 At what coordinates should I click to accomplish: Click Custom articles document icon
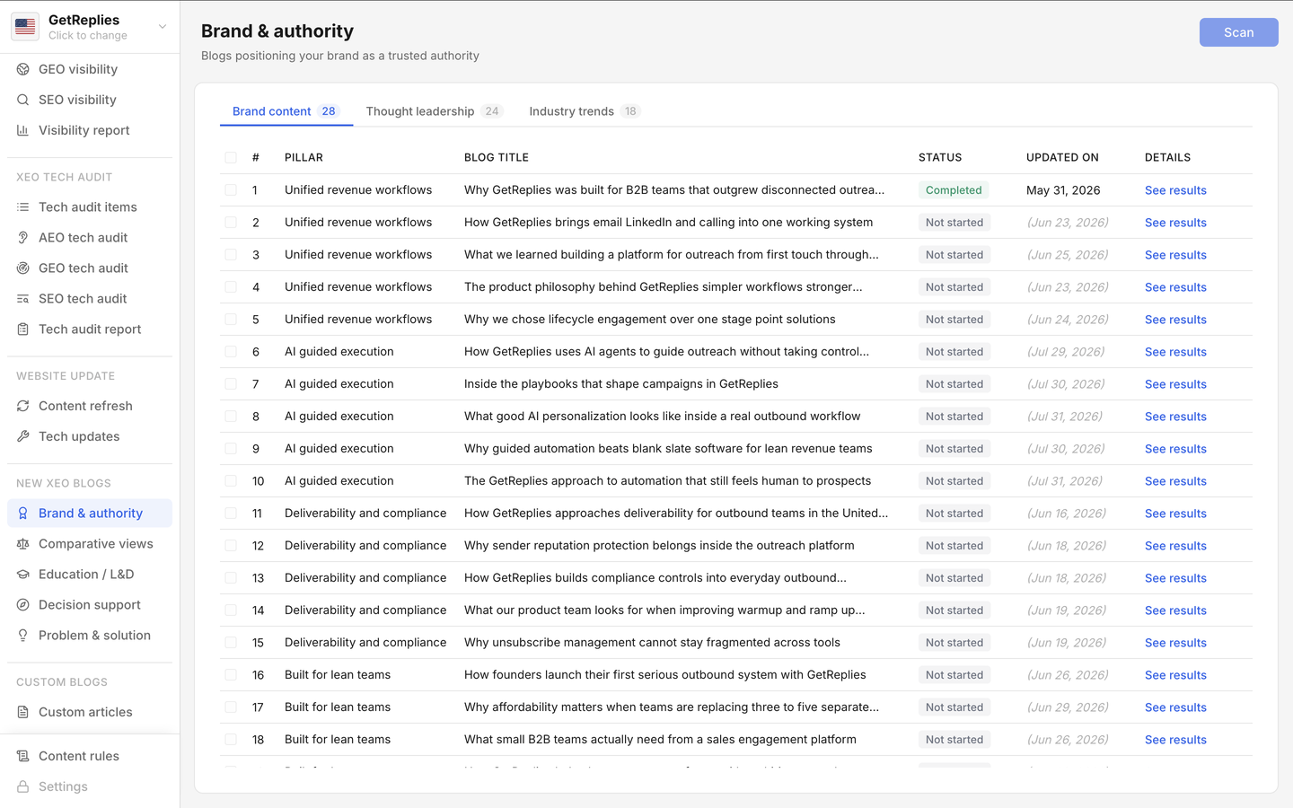(23, 712)
